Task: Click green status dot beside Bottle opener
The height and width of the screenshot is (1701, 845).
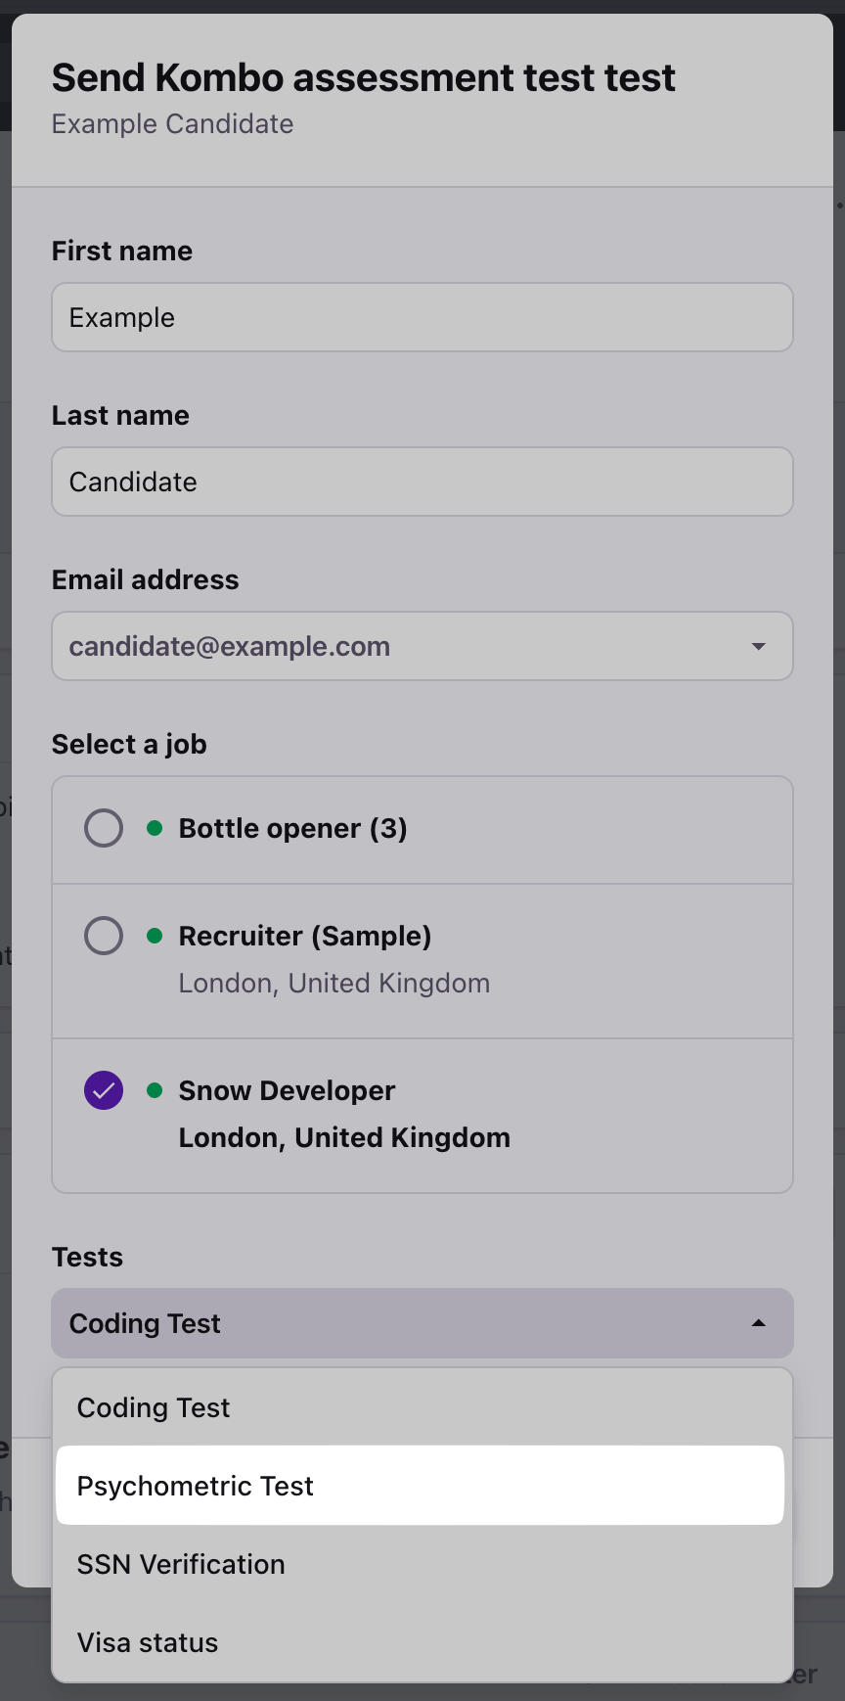Action: click(x=155, y=828)
